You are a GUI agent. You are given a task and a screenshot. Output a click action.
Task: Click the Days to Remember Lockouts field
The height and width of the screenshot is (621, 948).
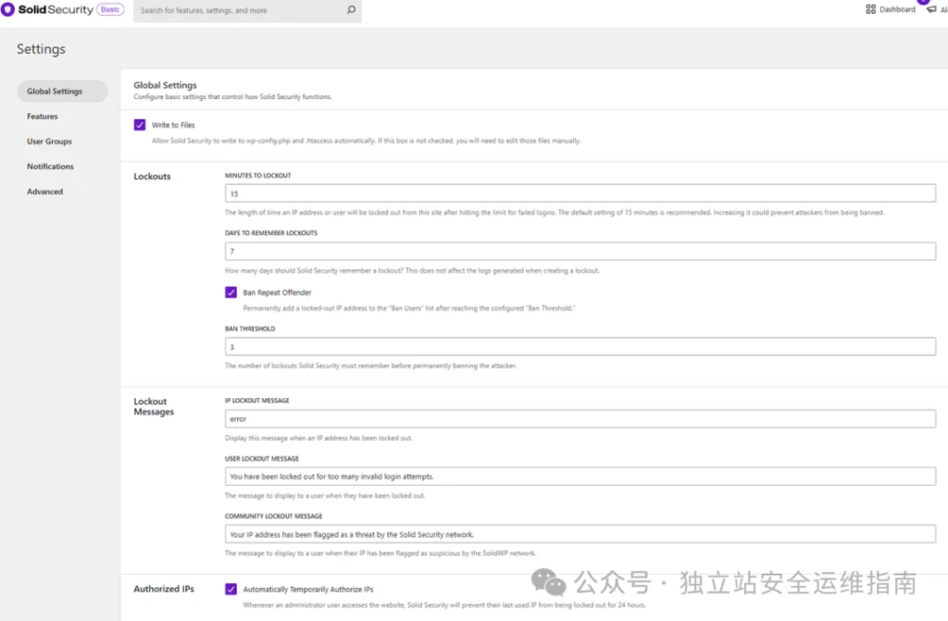[x=580, y=251]
